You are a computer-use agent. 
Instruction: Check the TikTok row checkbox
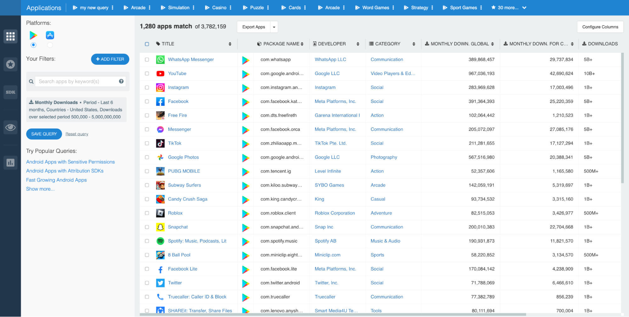147,143
